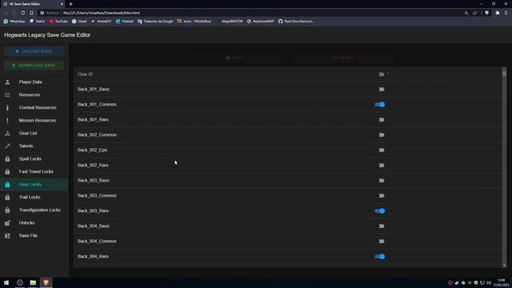Open File Explorer from the taskbar
This screenshot has height=288, width=512.
[33, 282]
